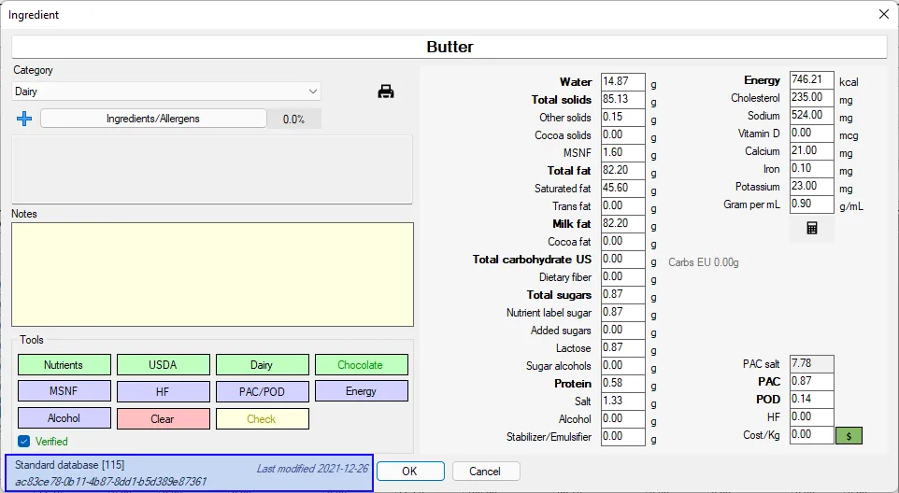Confirm with the OK button

[410, 472]
